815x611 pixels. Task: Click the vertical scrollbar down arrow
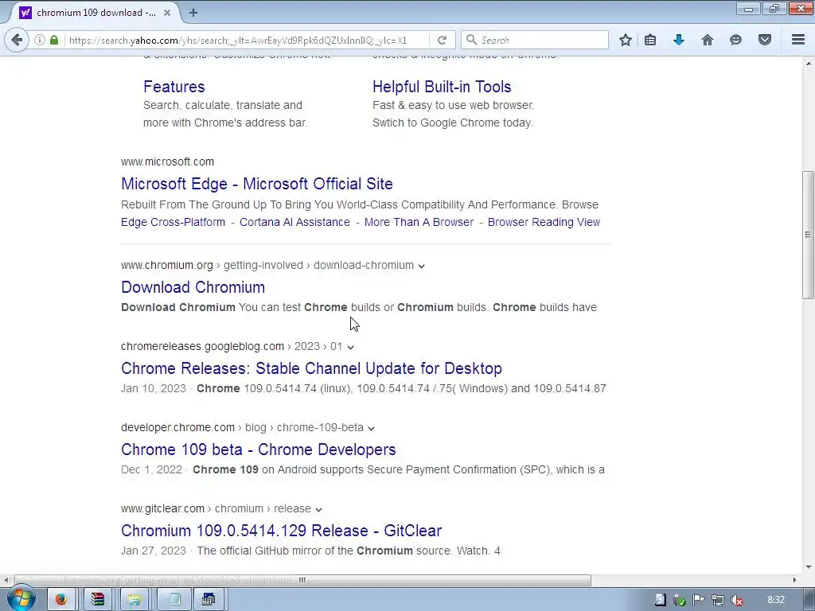808,567
